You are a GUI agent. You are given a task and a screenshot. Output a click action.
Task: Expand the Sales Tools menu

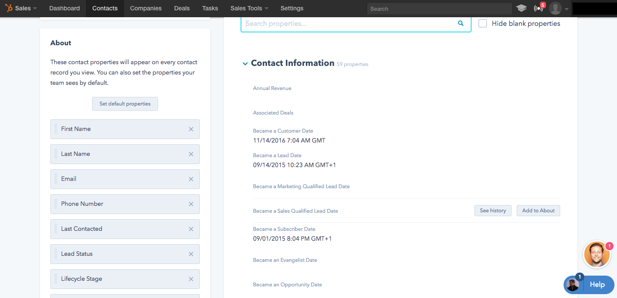249,8
